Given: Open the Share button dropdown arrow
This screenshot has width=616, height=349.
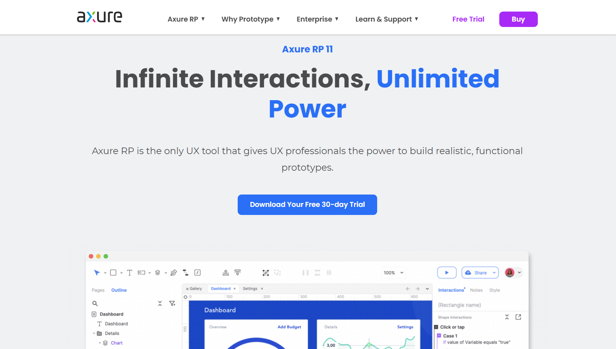Looking at the screenshot, I should tap(494, 273).
